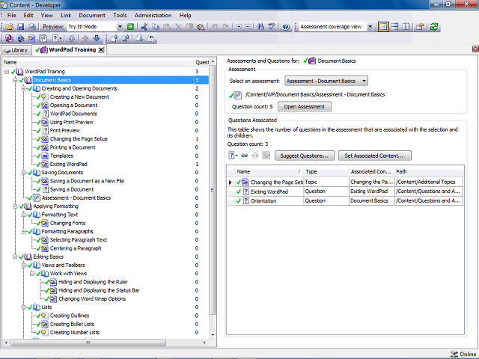Collapse the Saving Documents node
Image resolution: width=479 pixels, height=359 pixels.
23,173
